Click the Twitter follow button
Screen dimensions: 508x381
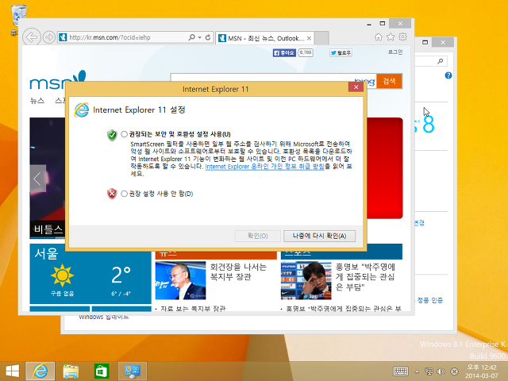[x=341, y=53]
